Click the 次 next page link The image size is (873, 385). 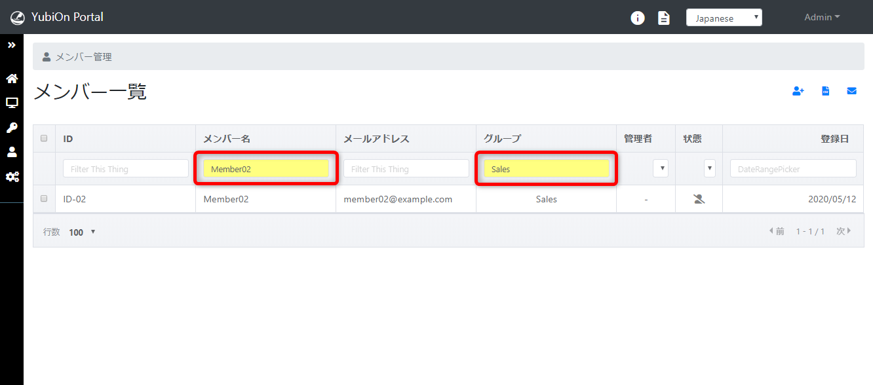coord(844,231)
